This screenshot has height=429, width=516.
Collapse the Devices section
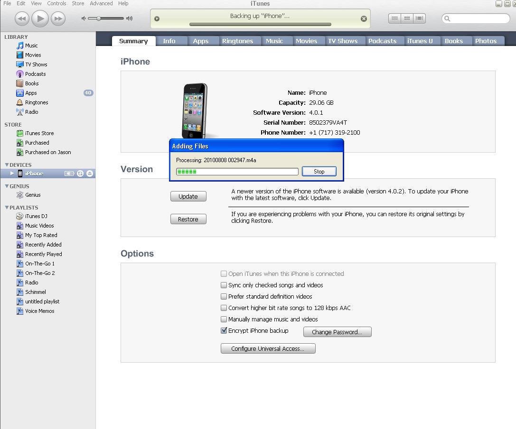(7, 164)
